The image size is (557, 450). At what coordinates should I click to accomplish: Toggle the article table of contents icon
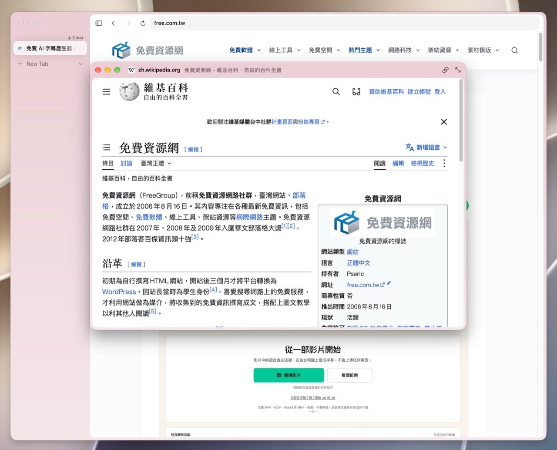(x=106, y=148)
